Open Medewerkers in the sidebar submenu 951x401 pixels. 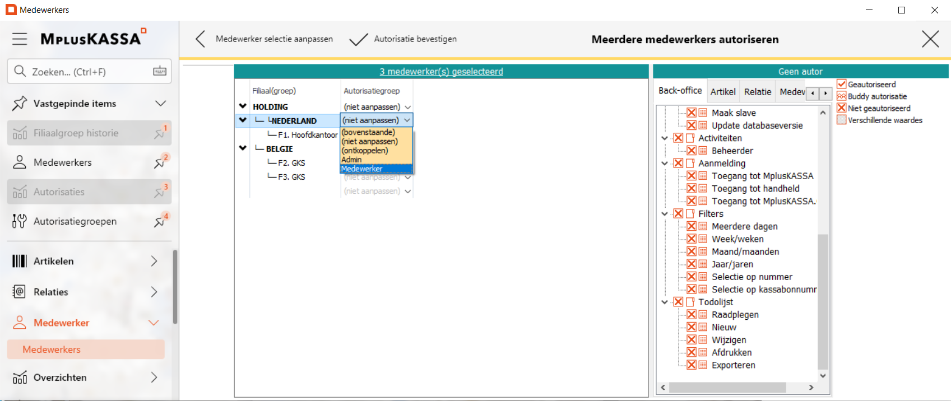click(x=52, y=349)
